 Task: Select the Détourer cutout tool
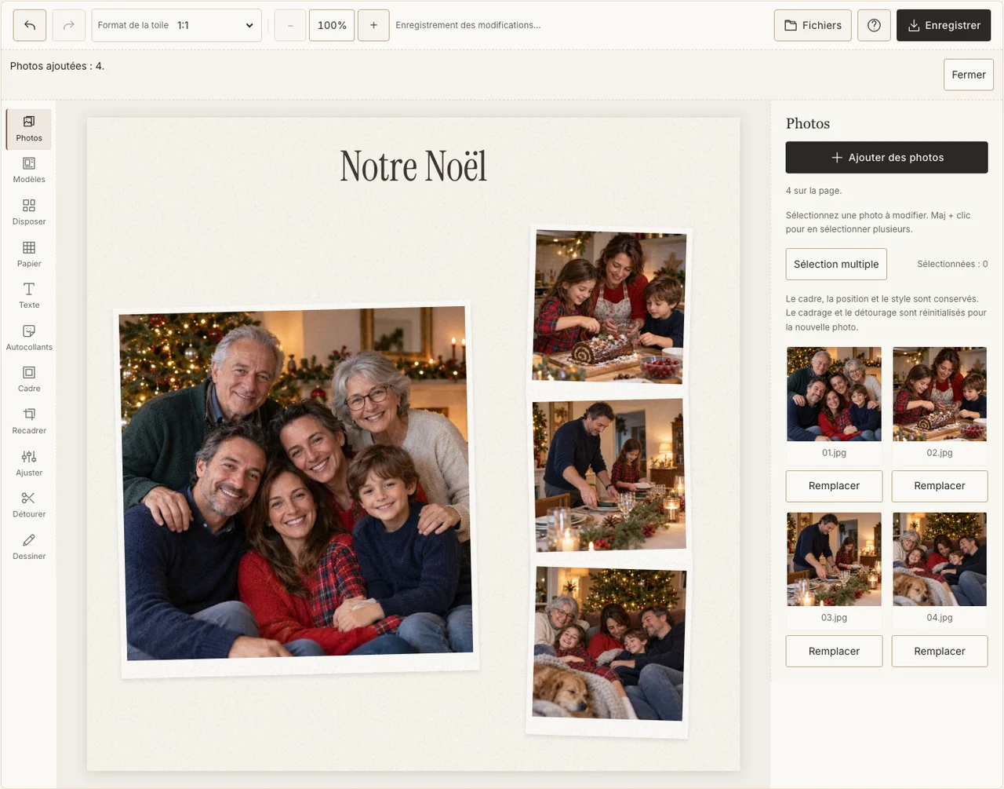point(29,506)
